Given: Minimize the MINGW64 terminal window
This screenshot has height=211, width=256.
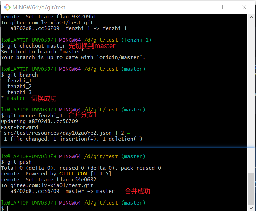Looking at the screenshot, I should [x=204, y=7].
